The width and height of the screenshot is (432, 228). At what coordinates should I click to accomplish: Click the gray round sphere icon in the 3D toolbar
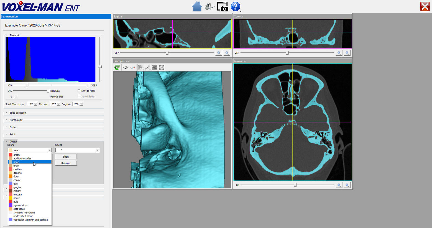162,67
